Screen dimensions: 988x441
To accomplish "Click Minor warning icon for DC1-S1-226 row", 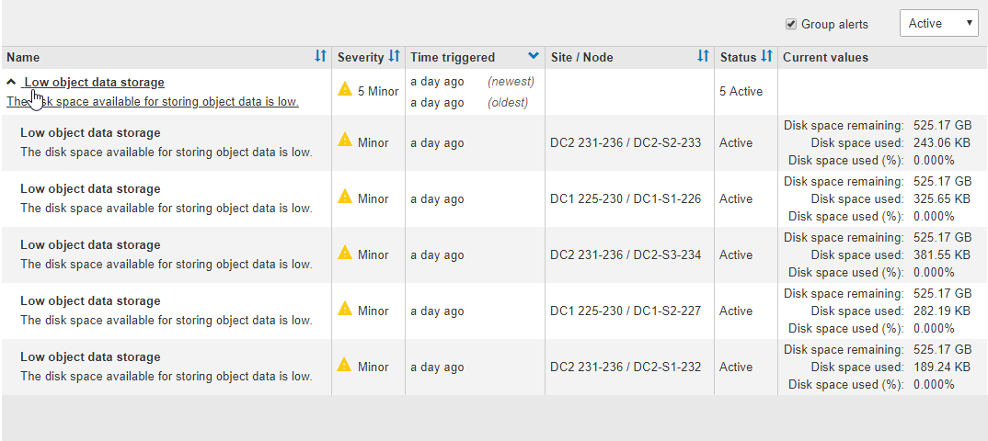I will [x=345, y=198].
